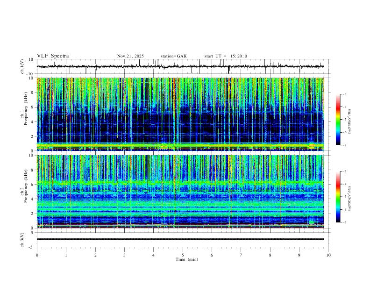This screenshot has height=286, width=370.
Task: Click the '-7' value on lower color bar
Action: (x=344, y=222)
